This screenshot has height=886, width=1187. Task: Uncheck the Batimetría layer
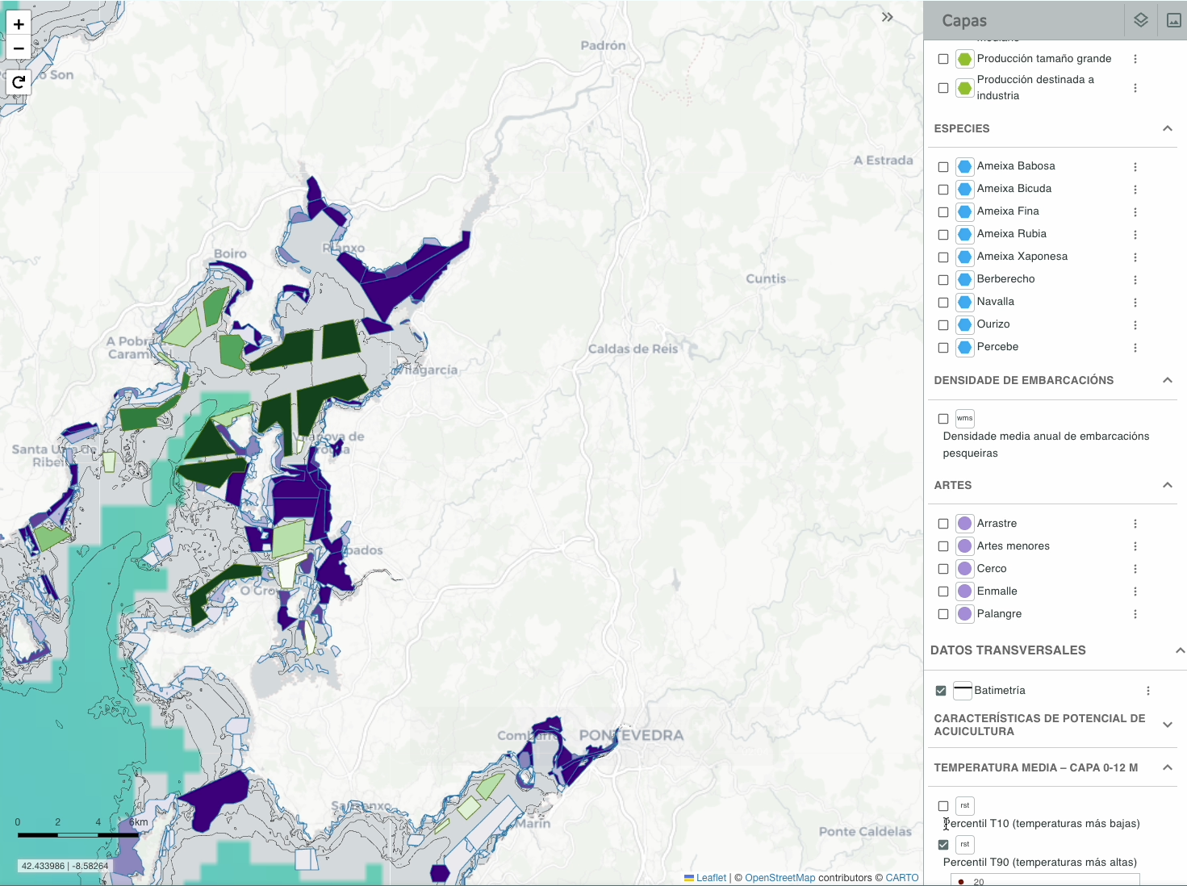pyautogui.click(x=941, y=691)
